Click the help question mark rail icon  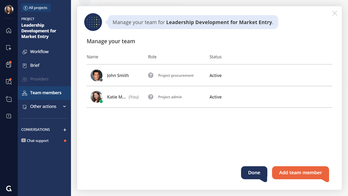9,116
